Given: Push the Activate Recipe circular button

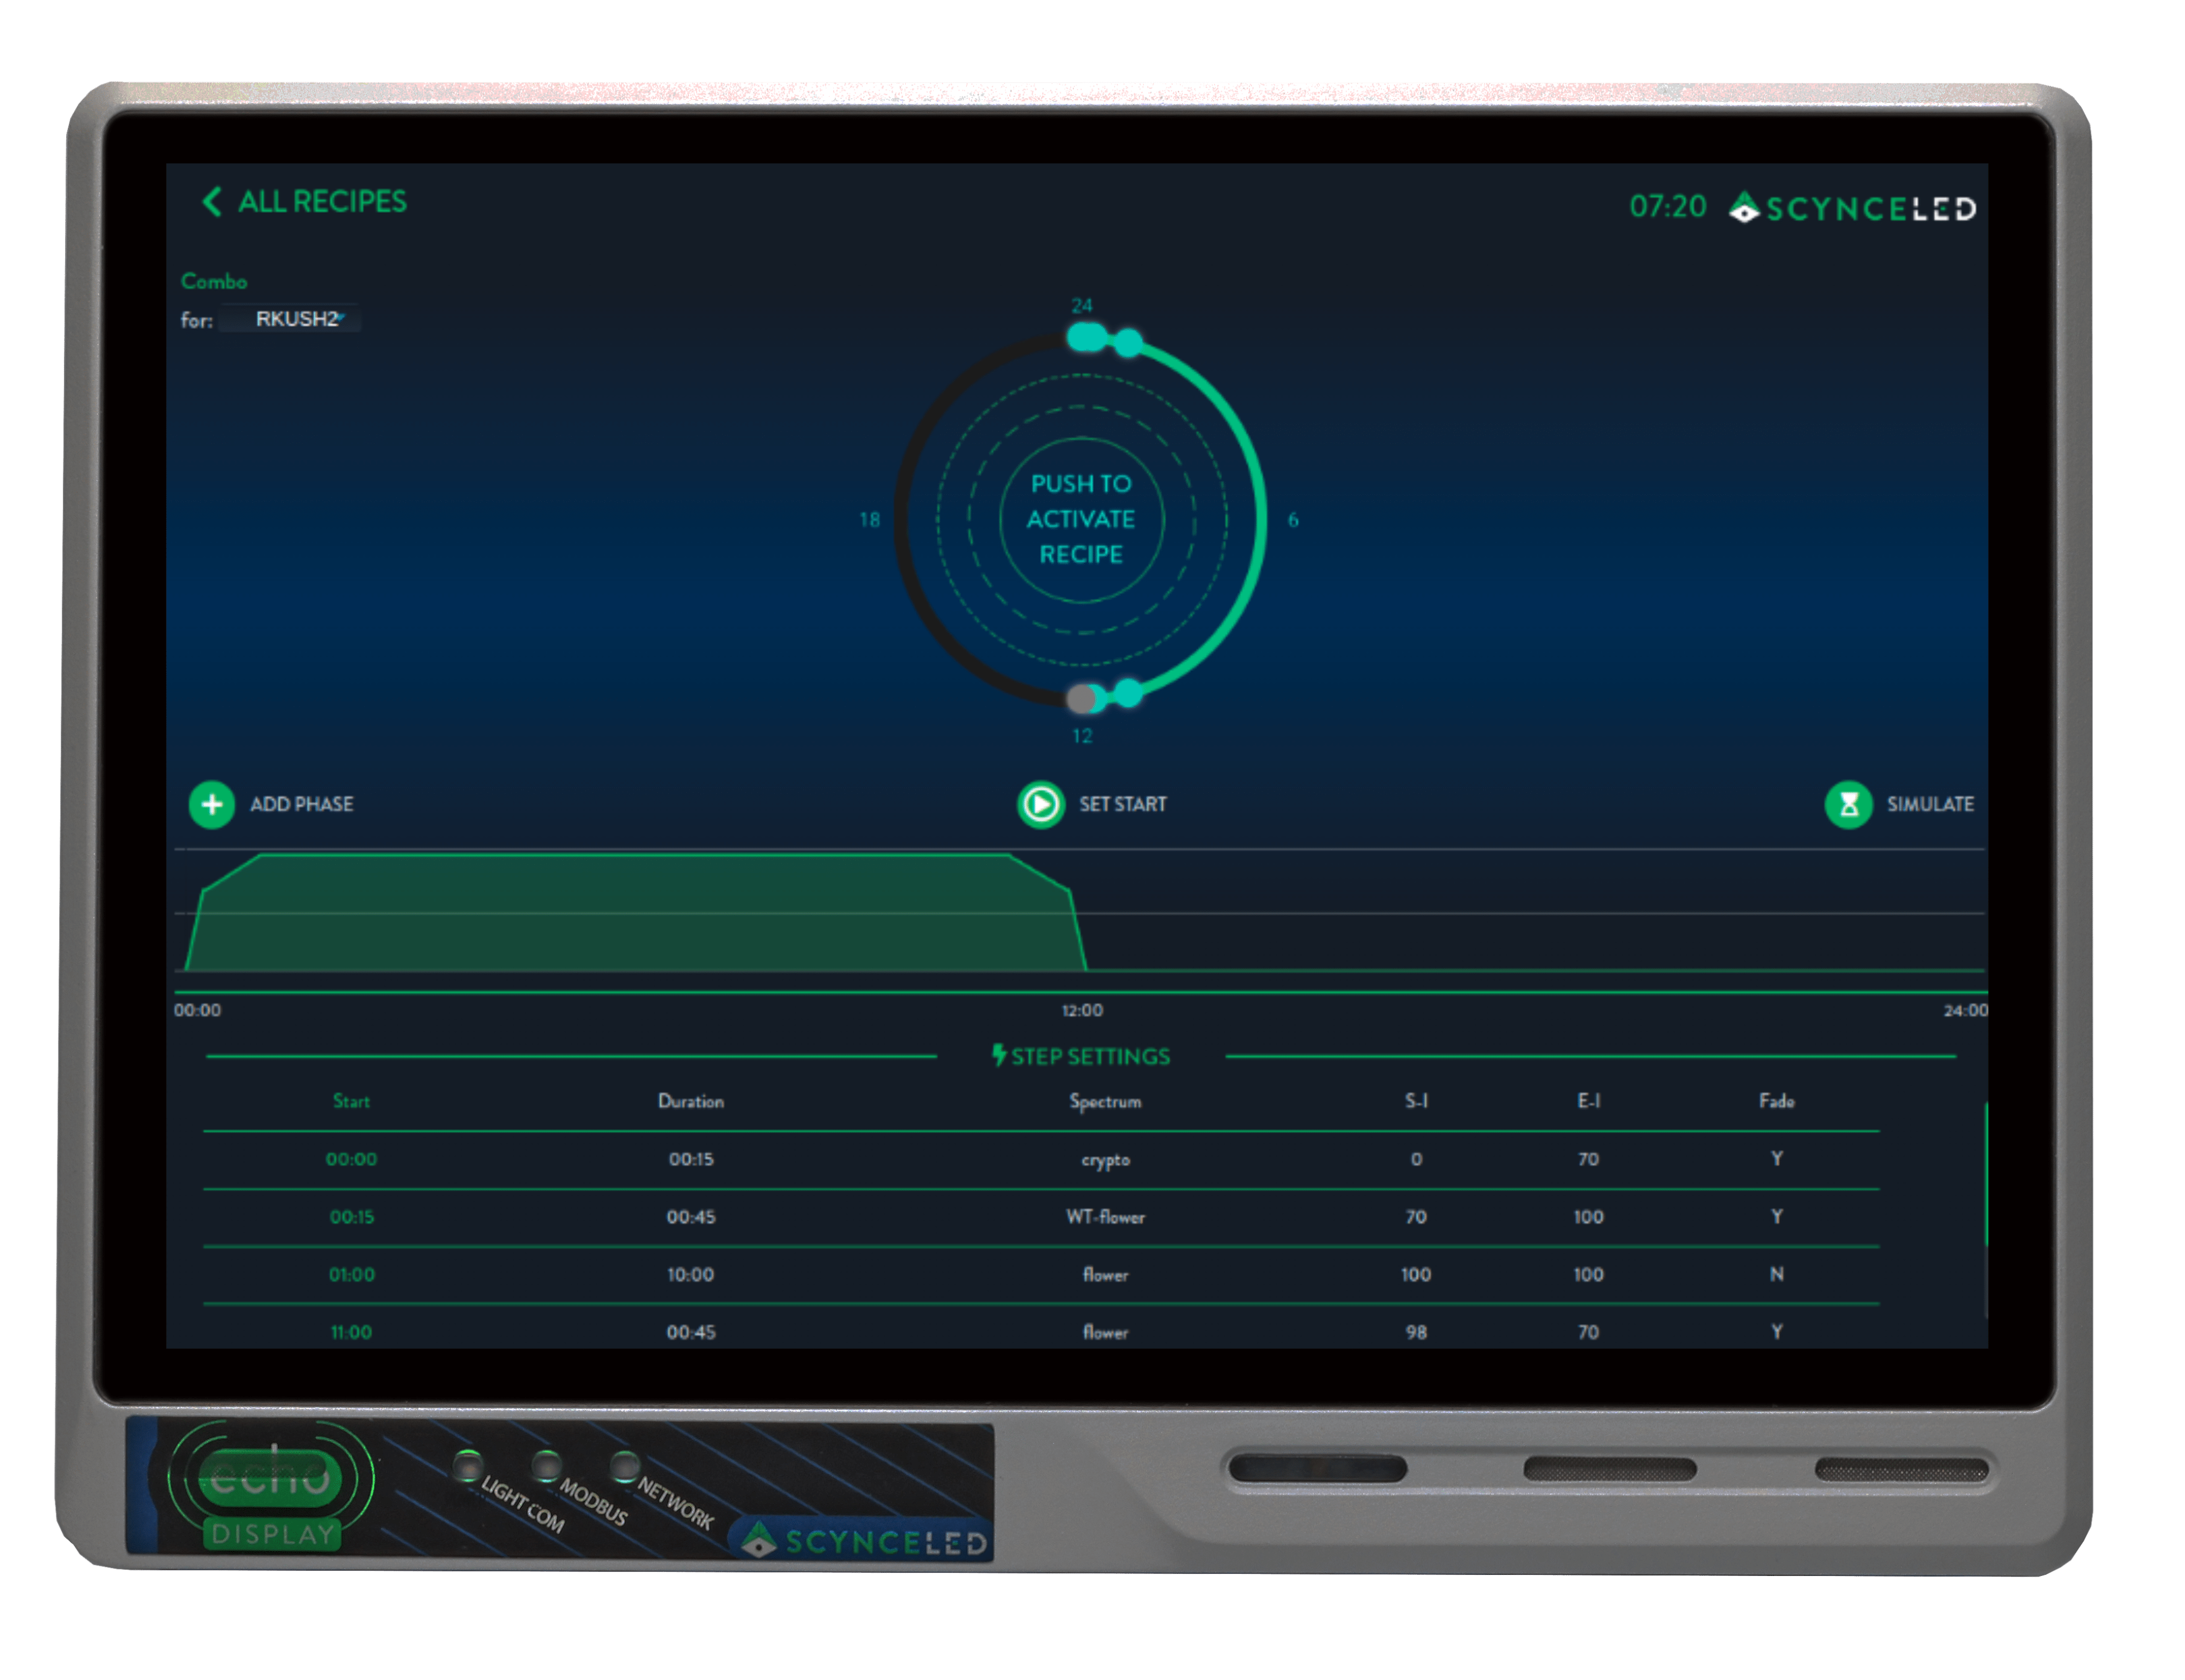Looking at the screenshot, I should (x=1081, y=519).
